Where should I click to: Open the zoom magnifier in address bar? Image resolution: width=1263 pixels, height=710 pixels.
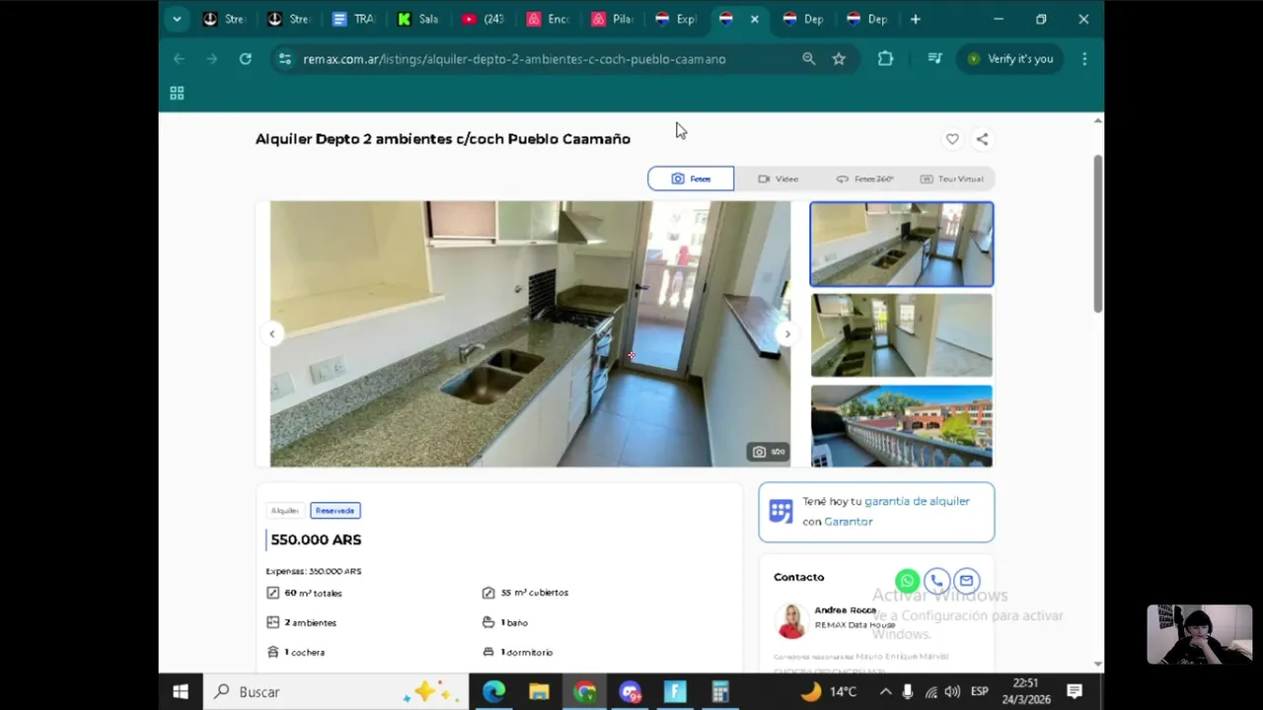(x=809, y=59)
